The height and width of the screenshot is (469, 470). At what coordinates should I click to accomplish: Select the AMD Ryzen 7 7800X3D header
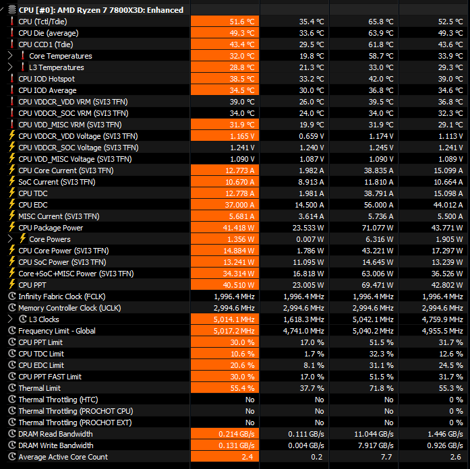click(100, 10)
